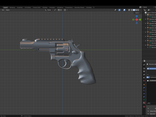Click the negative Z axis gizmo circle

pyautogui.click(x=137, y=23)
